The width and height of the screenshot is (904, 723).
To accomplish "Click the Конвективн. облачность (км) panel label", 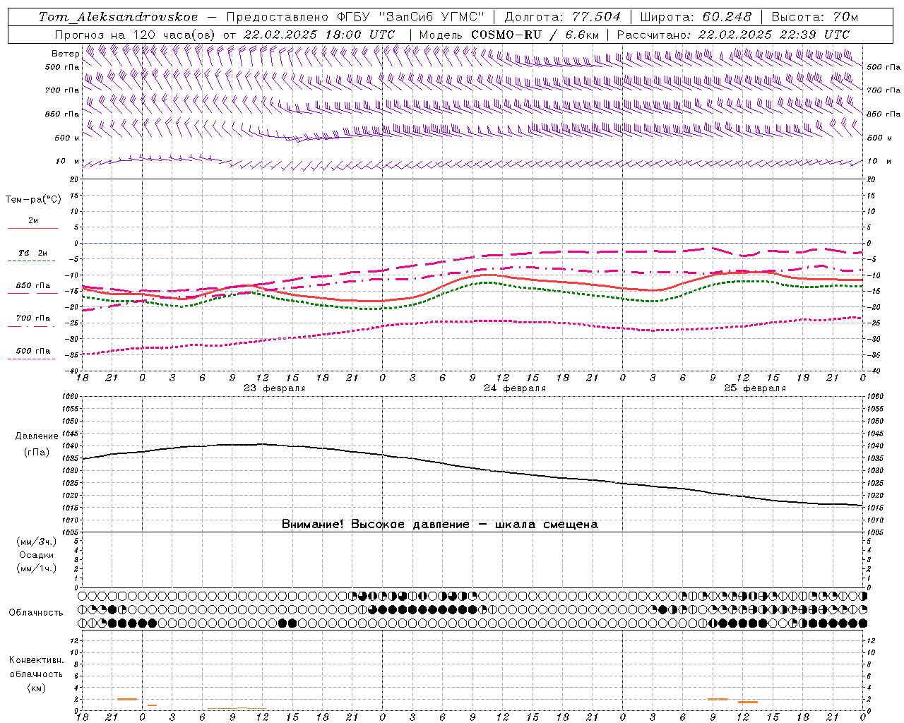I will point(36,674).
